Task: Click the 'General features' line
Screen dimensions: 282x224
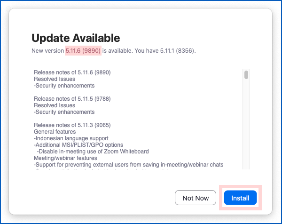Action: tap(54, 132)
